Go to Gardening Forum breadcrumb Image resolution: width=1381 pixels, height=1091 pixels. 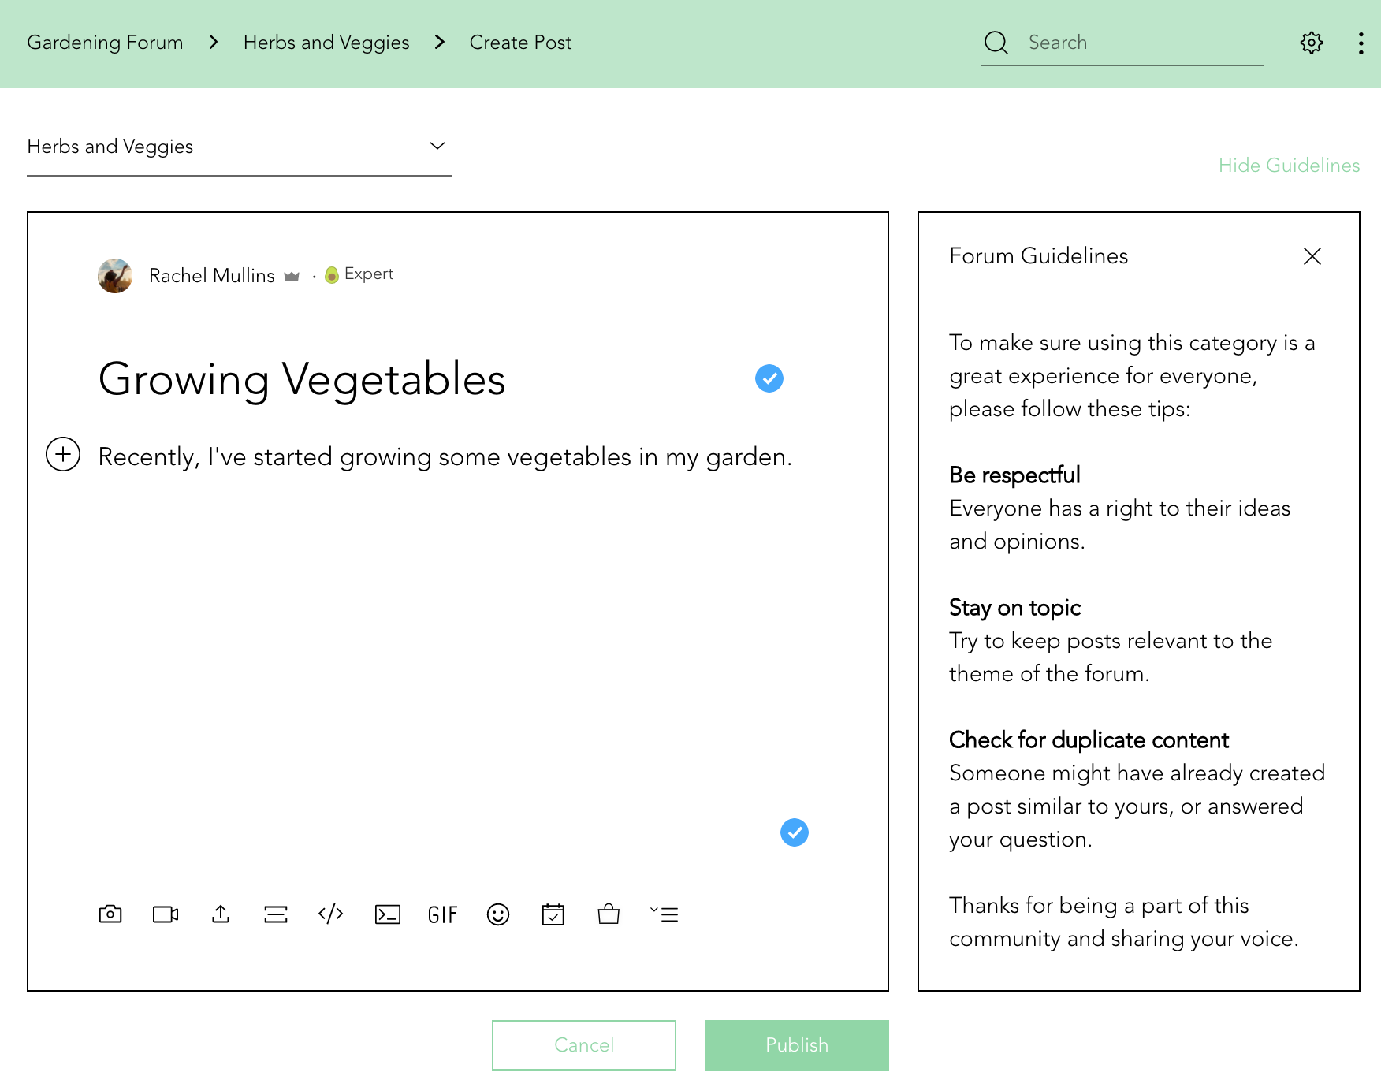pos(105,43)
